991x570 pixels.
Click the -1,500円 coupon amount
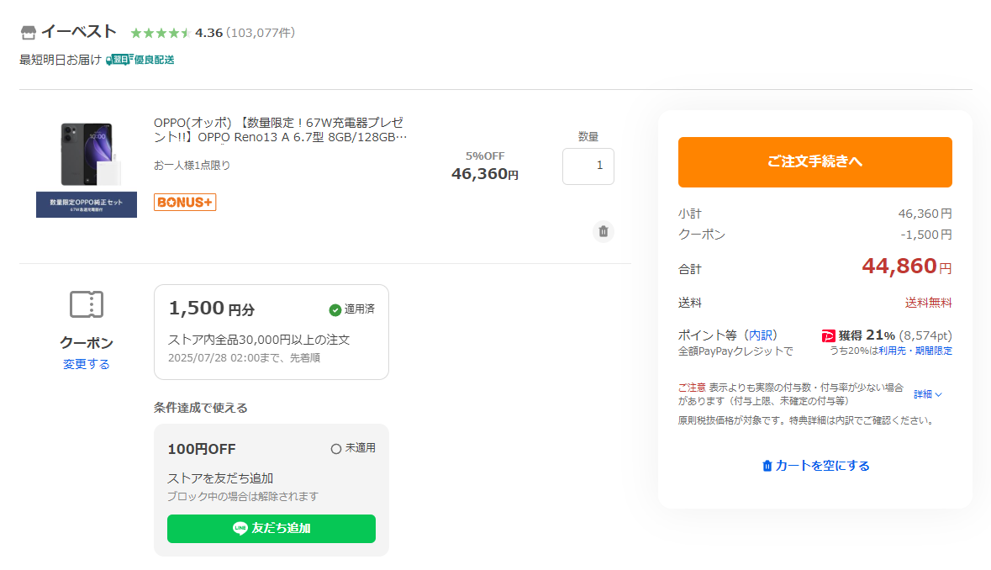(926, 235)
